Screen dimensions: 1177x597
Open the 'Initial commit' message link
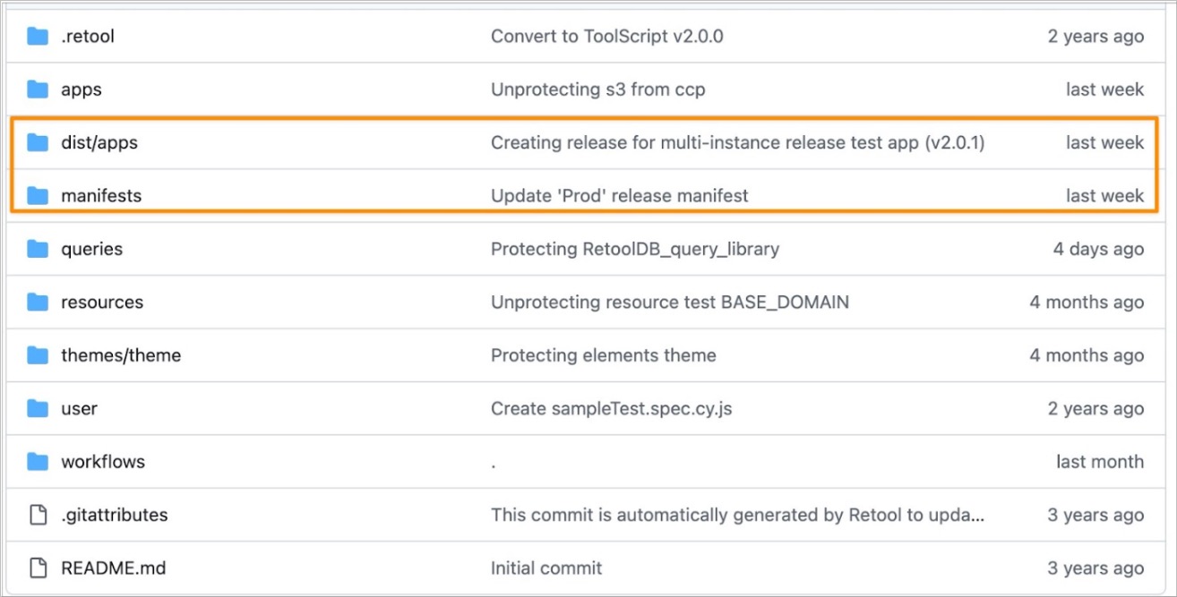(546, 567)
